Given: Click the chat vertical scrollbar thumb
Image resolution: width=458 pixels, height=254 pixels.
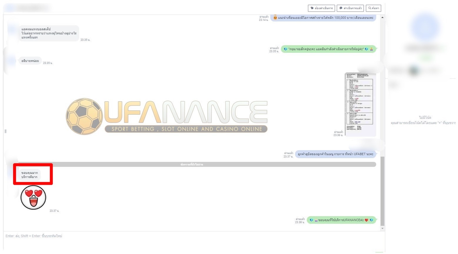Looking at the screenshot, I should tap(382, 191).
